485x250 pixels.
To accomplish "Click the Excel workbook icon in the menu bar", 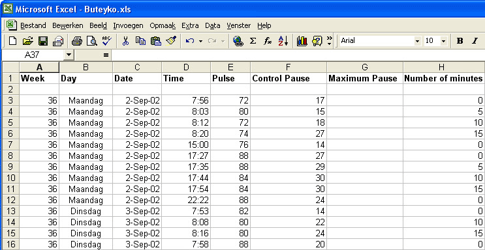I will 12,25.
